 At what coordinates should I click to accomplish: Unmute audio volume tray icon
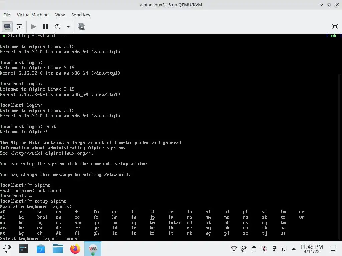(x=264, y=249)
